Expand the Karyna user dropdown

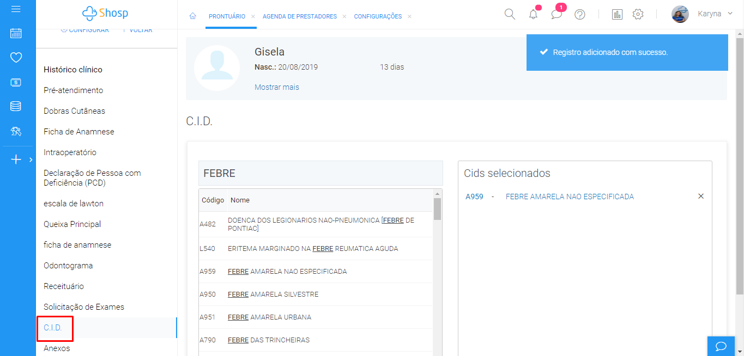(x=730, y=14)
